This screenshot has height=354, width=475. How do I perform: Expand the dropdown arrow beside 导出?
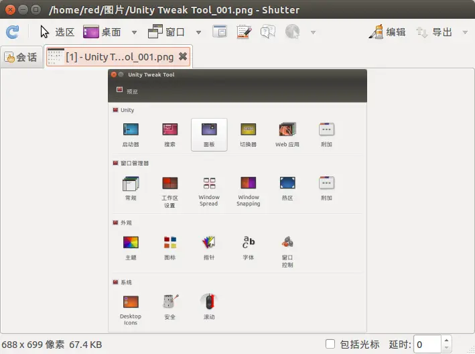[465, 32]
